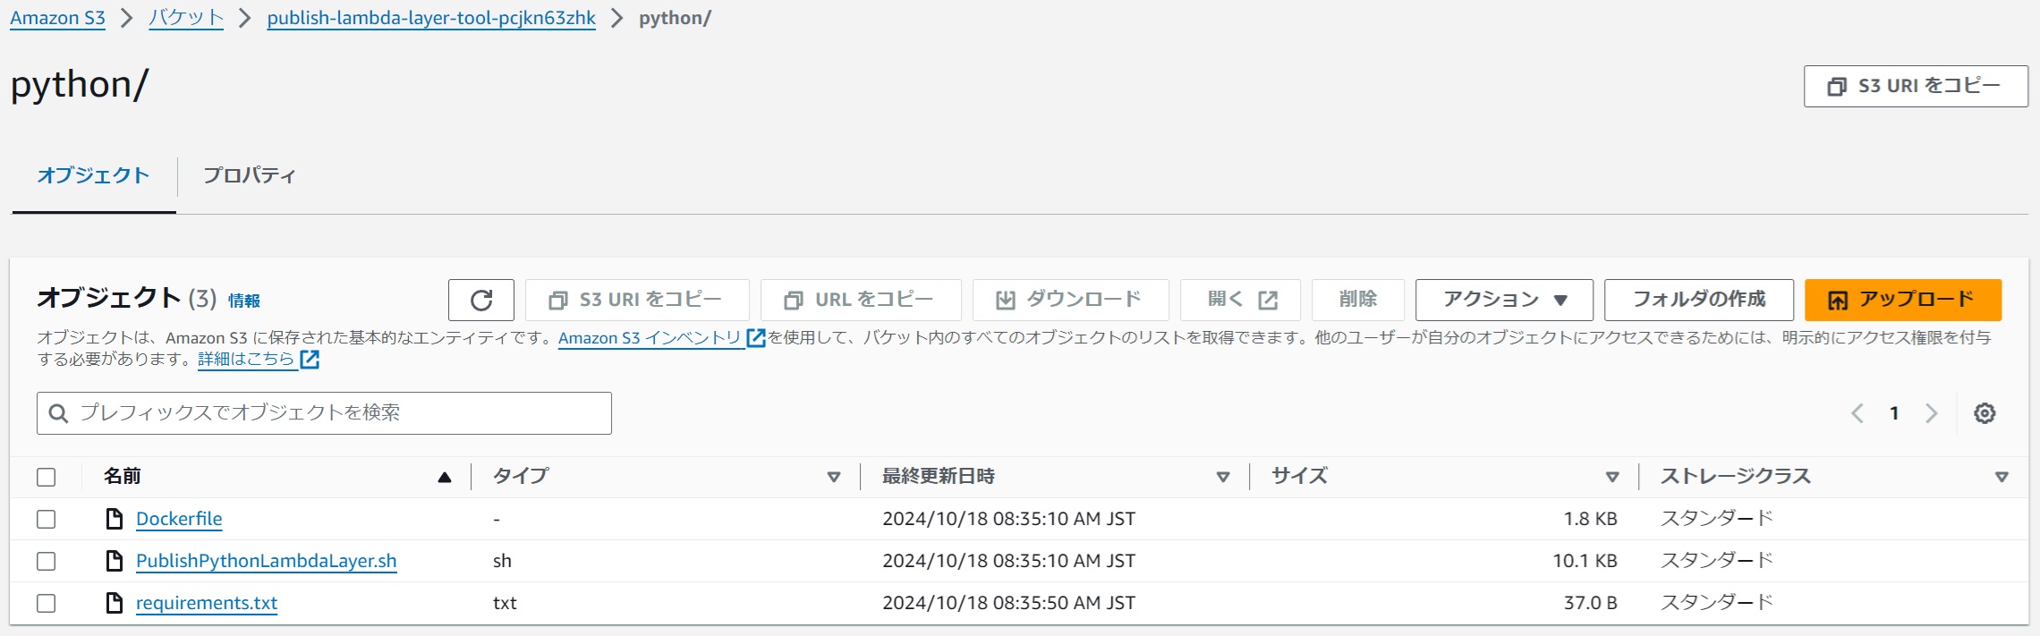The image size is (2040, 636).
Task: Click the URL をコピー button
Action: (861, 300)
